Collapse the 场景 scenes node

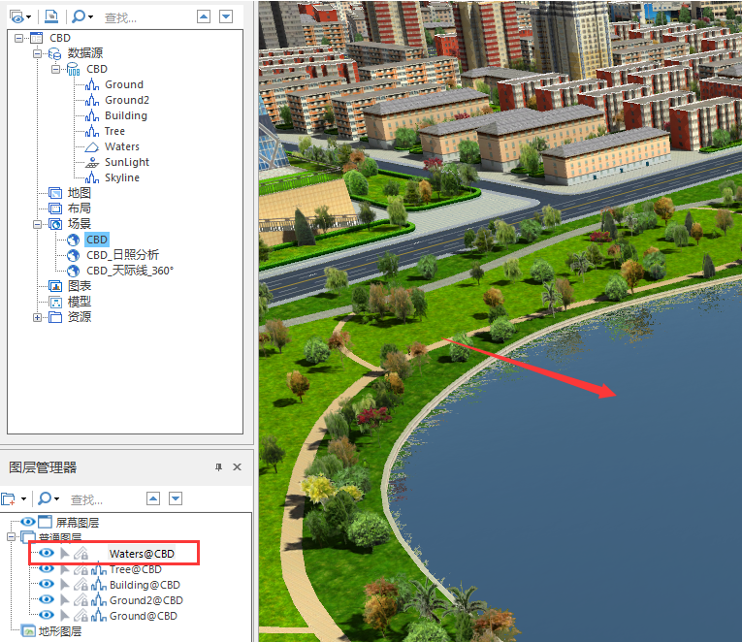pos(37,224)
